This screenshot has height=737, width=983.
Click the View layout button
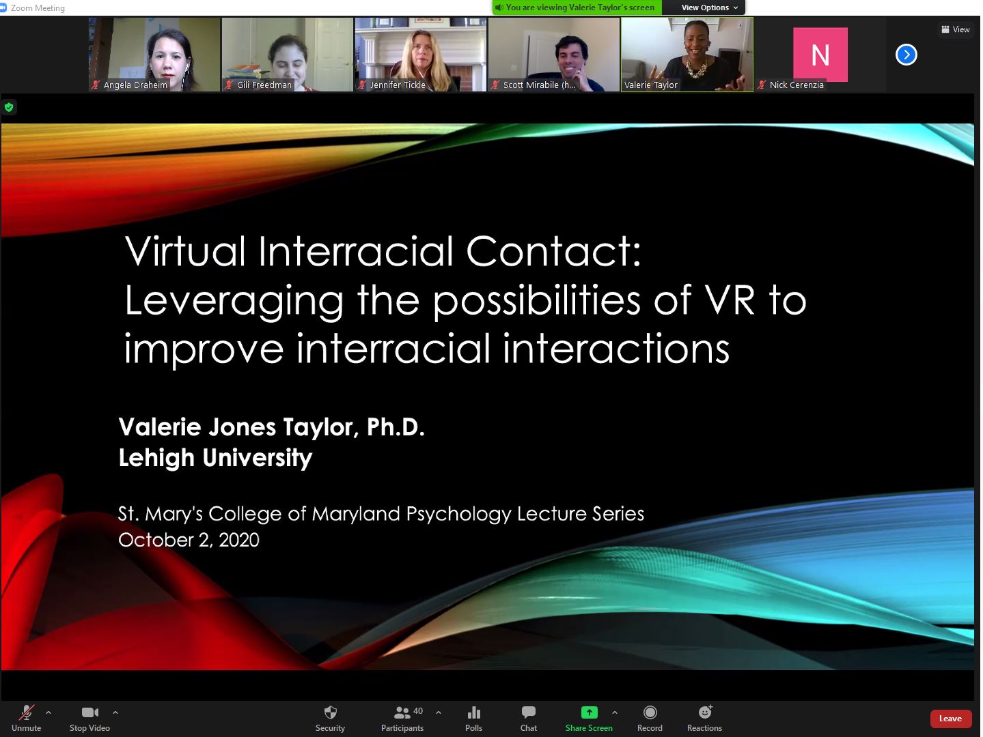tap(955, 29)
